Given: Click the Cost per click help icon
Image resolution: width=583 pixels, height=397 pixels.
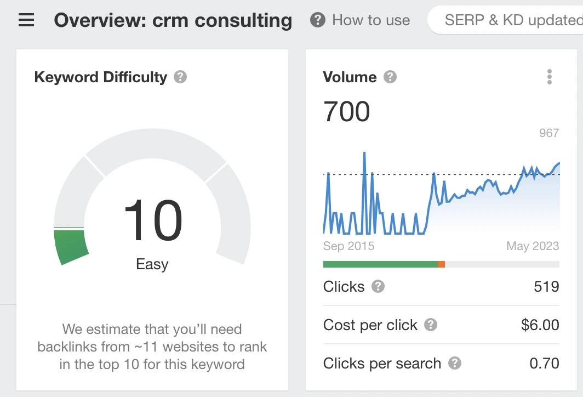Looking at the screenshot, I should point(431,325).
